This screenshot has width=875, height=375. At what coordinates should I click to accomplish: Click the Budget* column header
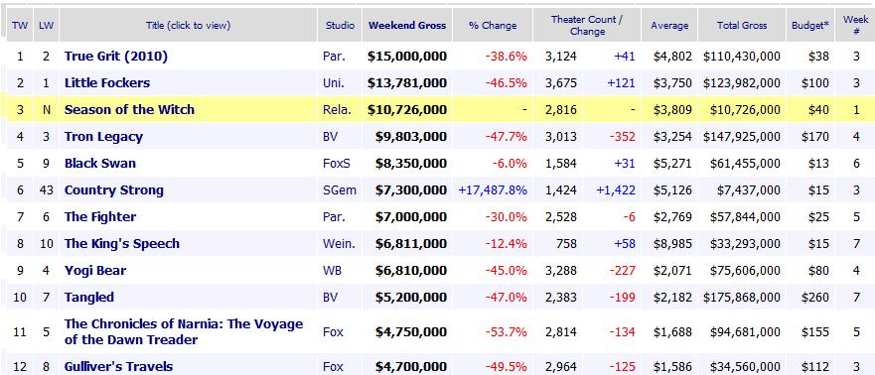pos(810,25)
